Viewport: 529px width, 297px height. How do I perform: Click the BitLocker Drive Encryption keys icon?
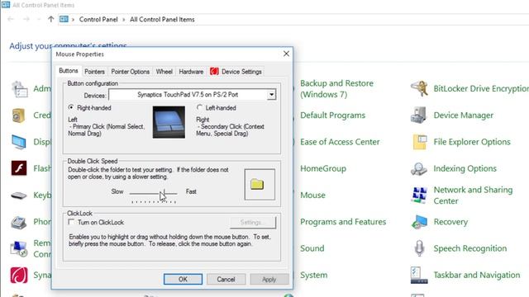(x=419, y=88)
